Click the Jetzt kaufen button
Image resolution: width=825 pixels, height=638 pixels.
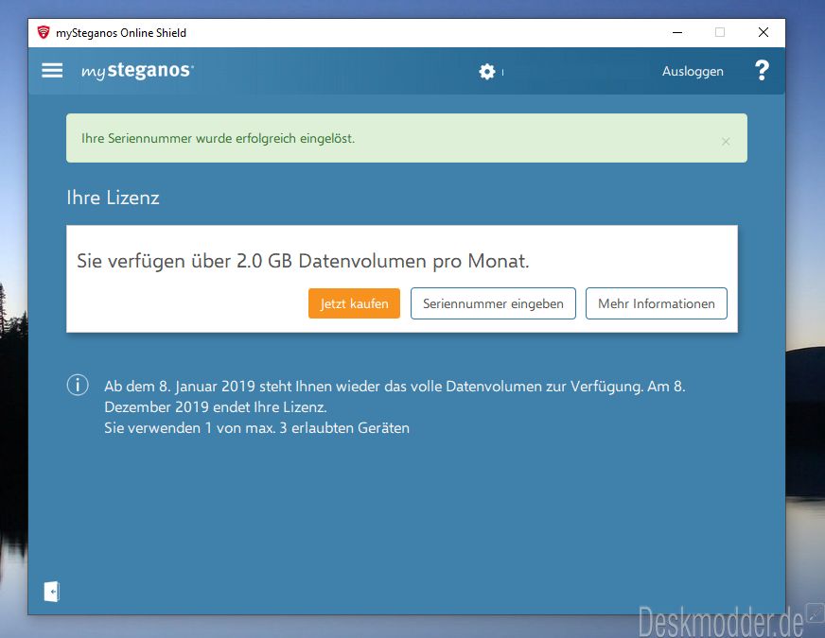(x=354, y=303)
